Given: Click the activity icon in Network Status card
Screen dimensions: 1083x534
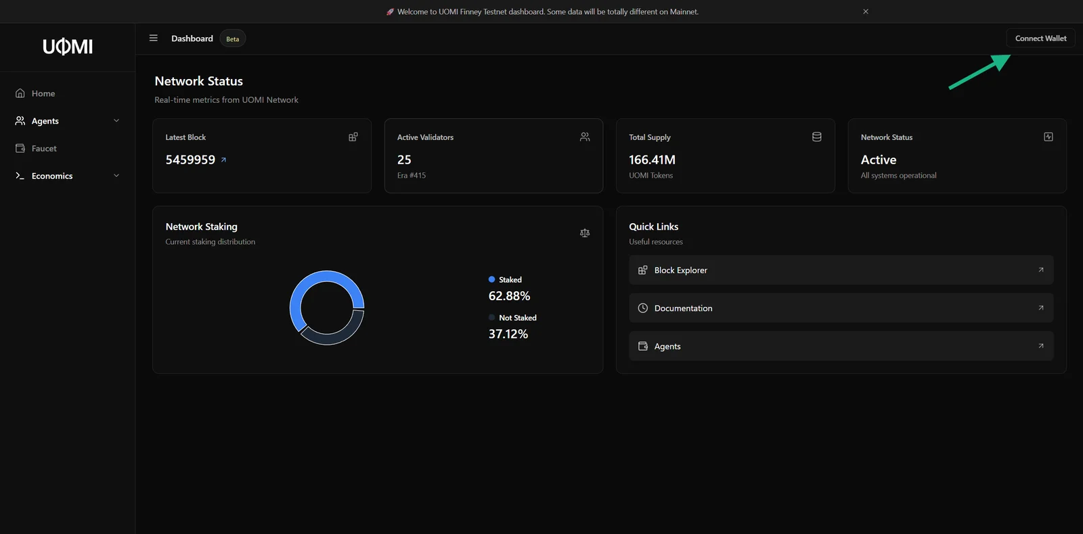Looking at the screenshot, I should click(x=1048, y=137).
